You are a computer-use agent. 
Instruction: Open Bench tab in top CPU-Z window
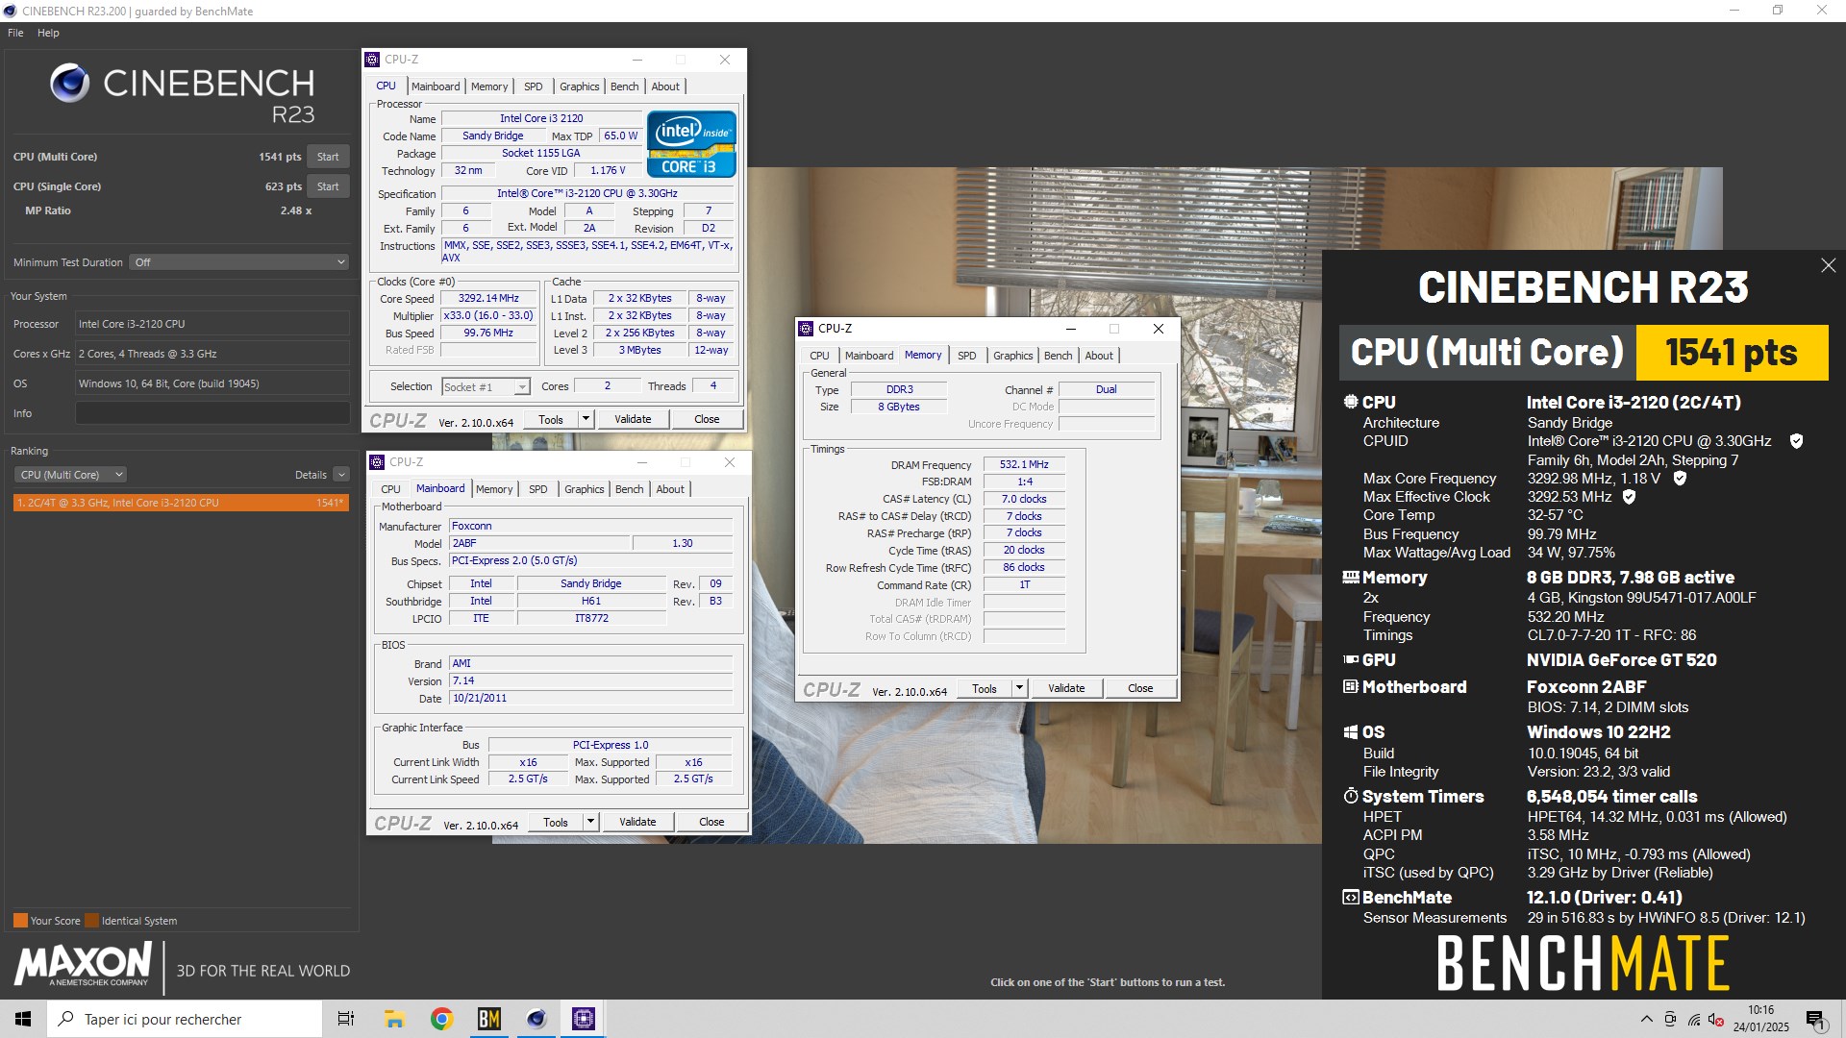[x=624, y=86]
